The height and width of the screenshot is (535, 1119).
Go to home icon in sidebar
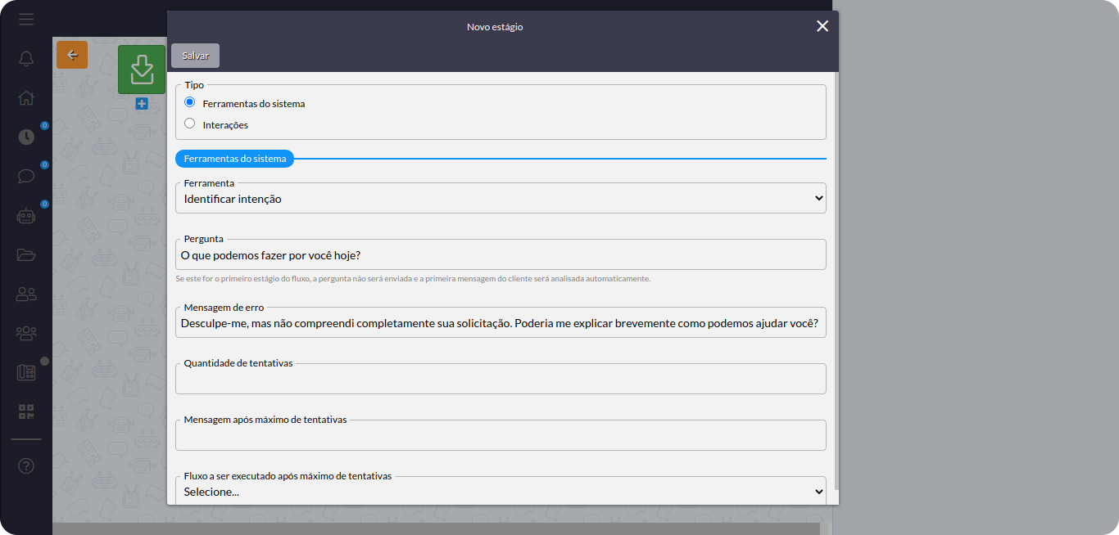point(26,98)
